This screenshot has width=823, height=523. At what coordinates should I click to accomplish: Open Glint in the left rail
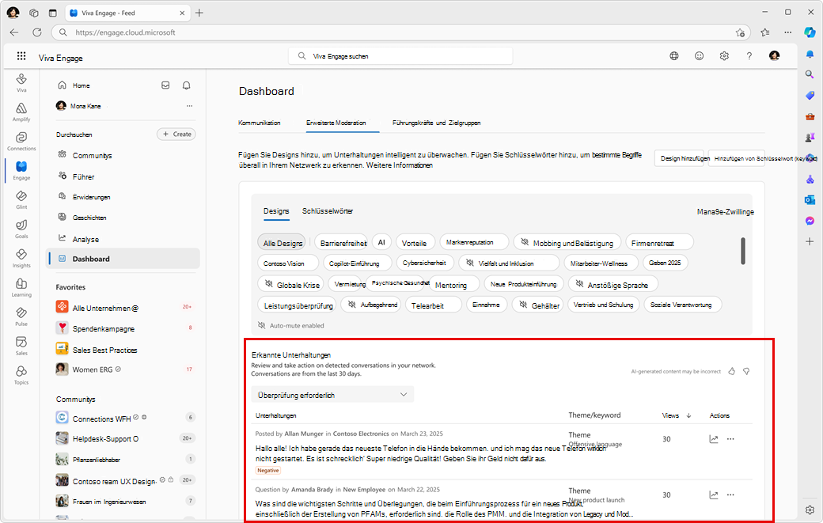click(21, 199)
